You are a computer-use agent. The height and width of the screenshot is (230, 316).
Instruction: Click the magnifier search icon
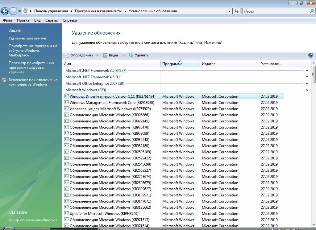312,11
